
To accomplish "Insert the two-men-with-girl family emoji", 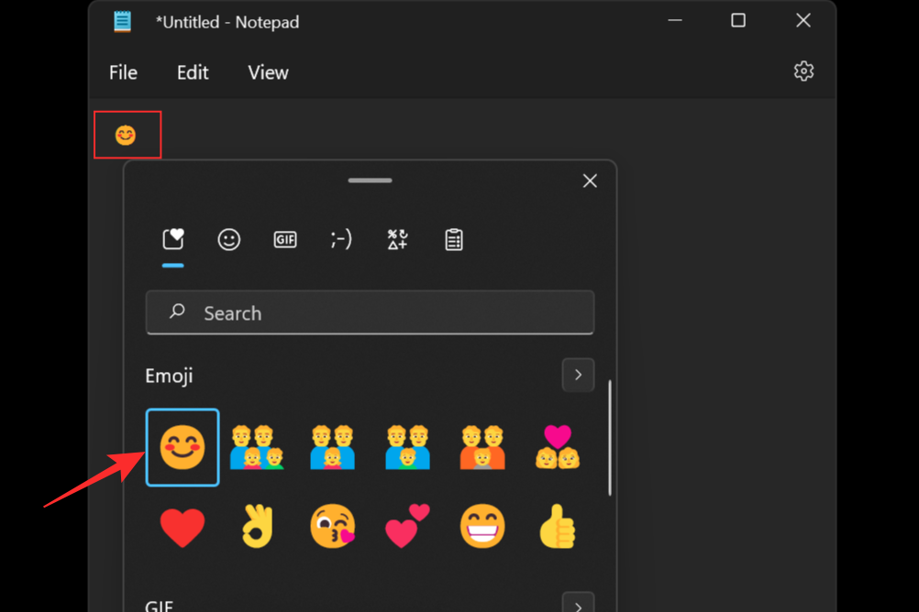I will coord(332,447).
